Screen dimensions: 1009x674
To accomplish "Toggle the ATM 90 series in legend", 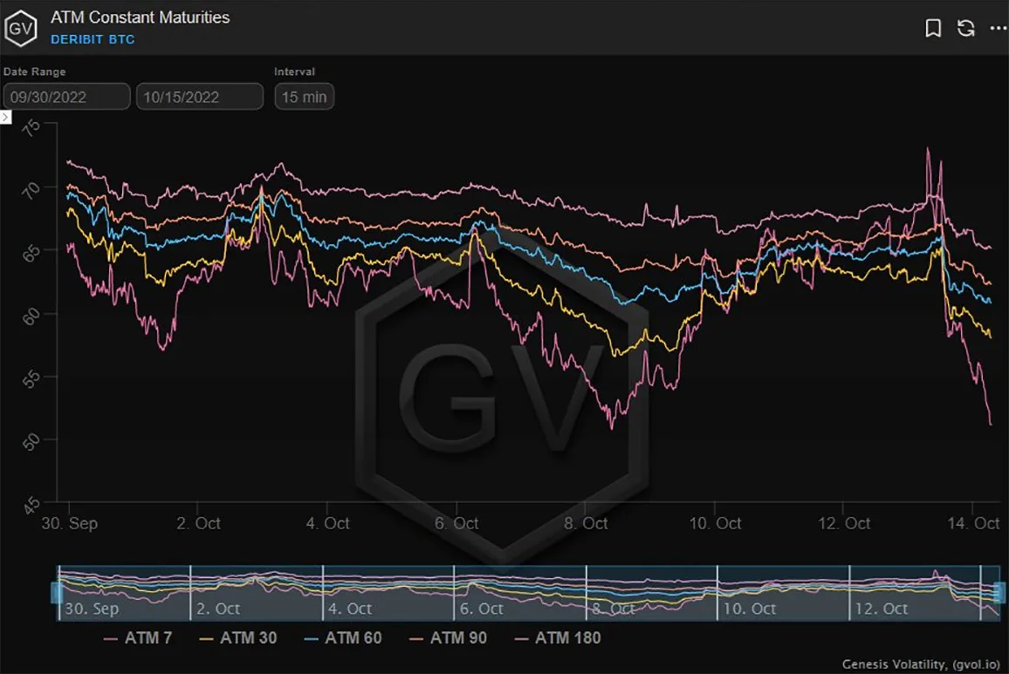I will (448, 638).
